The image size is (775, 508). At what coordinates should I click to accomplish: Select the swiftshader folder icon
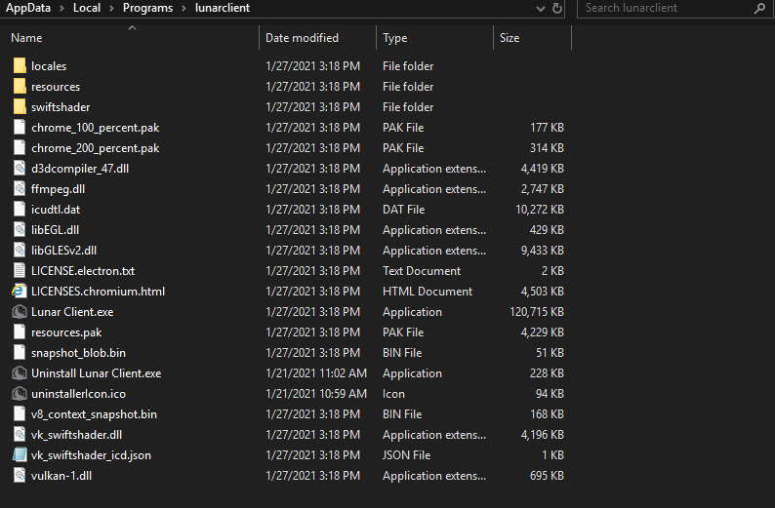(20, 107)
